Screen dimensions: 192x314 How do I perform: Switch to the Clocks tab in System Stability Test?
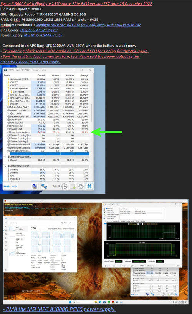point(132,221)
